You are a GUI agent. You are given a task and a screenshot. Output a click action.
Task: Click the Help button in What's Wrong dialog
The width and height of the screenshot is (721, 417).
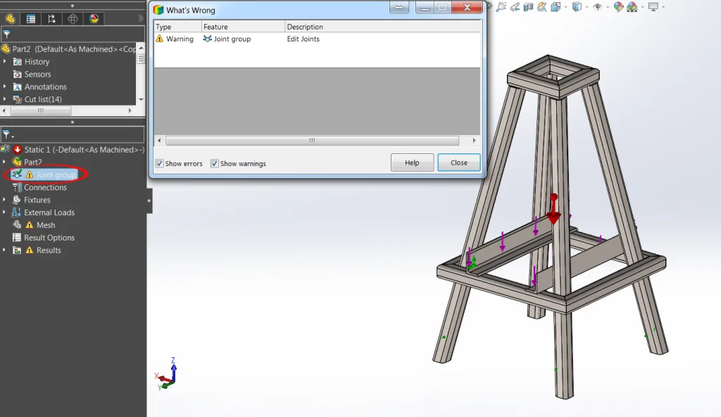(x=412, y=162)
